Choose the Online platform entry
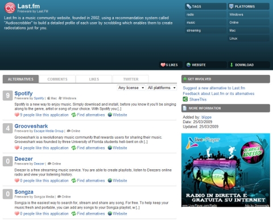 point(249,22)
